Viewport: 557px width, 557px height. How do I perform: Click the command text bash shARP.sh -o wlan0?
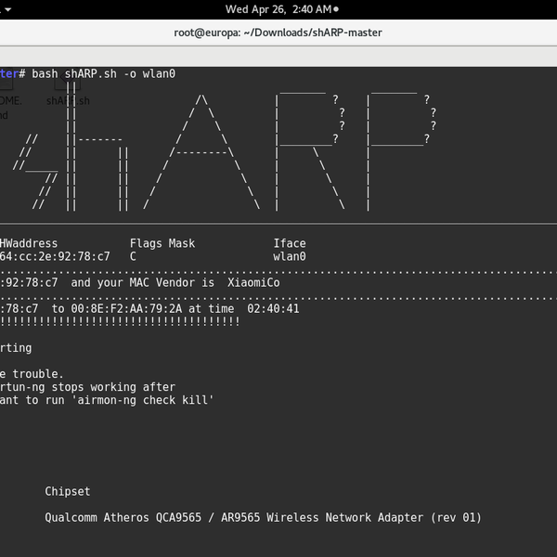coord(103,74)
